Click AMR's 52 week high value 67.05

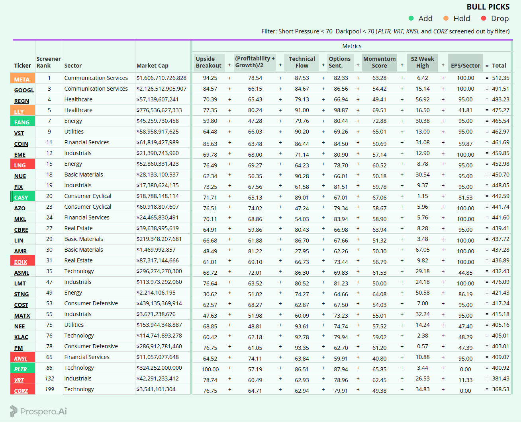coord(423,250)
